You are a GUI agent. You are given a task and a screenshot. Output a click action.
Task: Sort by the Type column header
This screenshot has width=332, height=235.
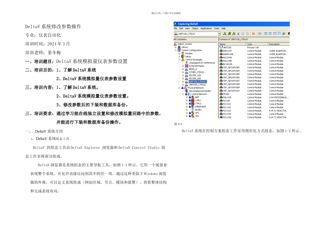click(257, 44)
